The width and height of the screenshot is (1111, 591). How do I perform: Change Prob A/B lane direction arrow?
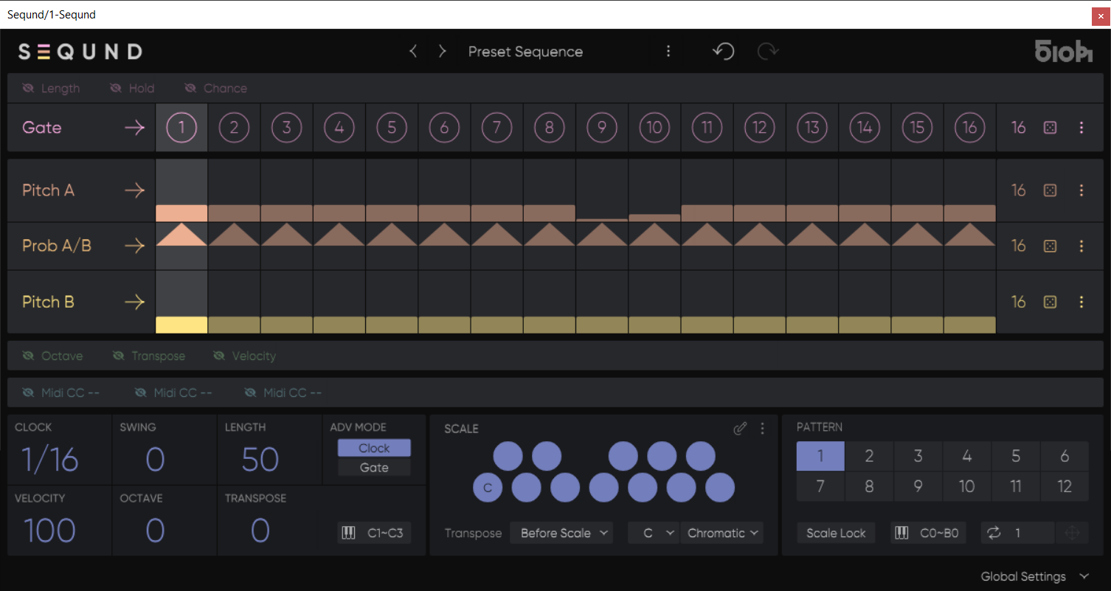point(134,246)
